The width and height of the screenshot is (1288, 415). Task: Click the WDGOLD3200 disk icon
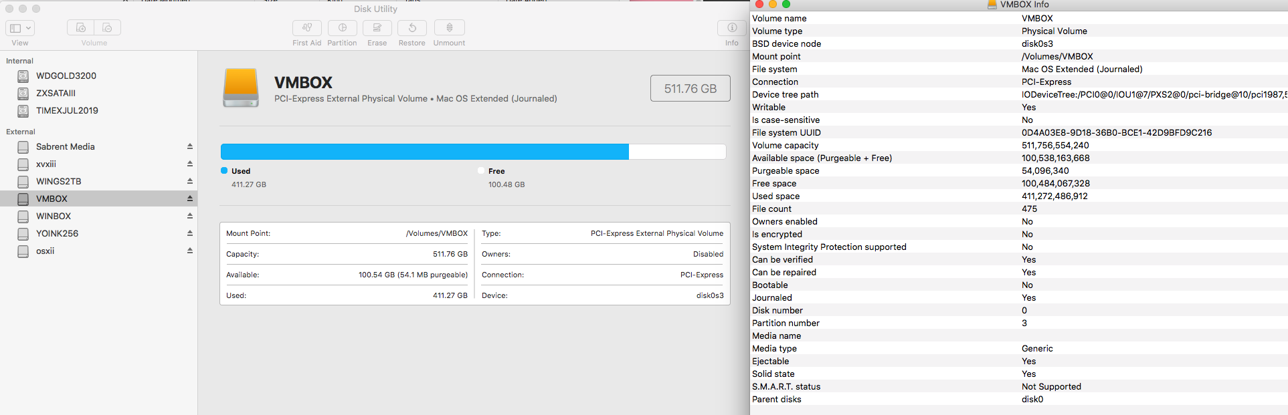coord(23,76)
